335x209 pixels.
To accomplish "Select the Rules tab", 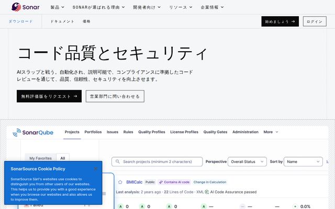I will point(128,132).
